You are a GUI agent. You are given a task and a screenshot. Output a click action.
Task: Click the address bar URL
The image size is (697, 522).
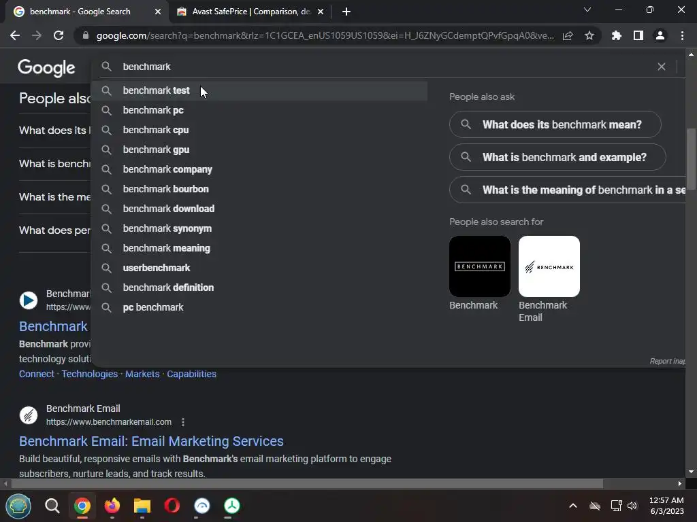pyautogui.click(x=325, y=35)
